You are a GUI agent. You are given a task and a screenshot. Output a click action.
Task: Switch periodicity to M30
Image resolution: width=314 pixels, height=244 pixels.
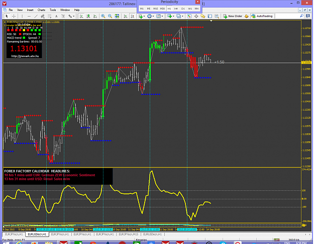pyautogui.click(x=162, y=9)
